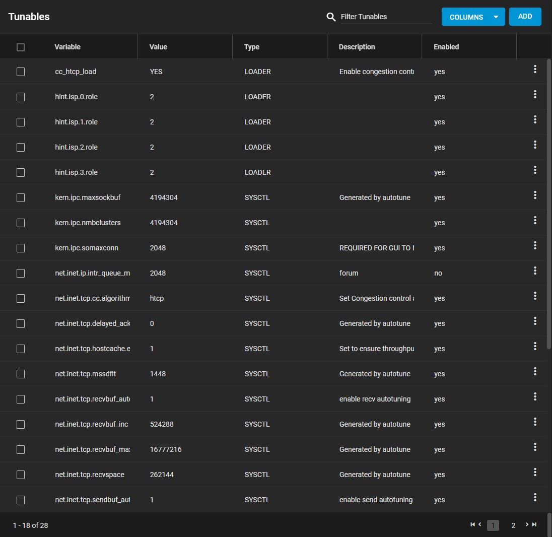552x537 pixels.
Task: Open actions menu for hint.isp.0.role row
Action: pyautogui.click(x=535, y=94)
